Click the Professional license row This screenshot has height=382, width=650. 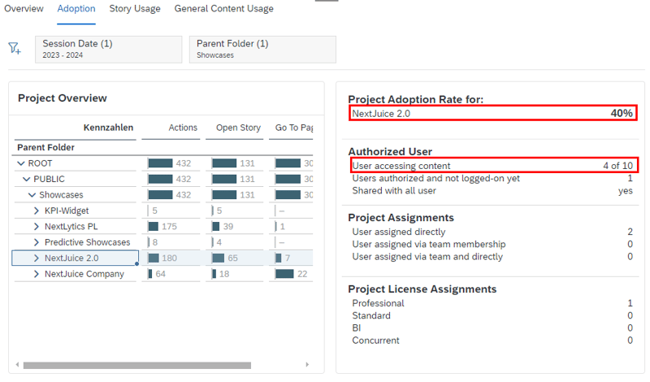coord(492,303)
